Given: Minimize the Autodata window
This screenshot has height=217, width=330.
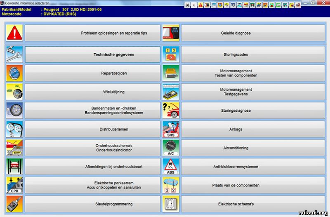Looking at the screenshot, I should pos(306,3).
